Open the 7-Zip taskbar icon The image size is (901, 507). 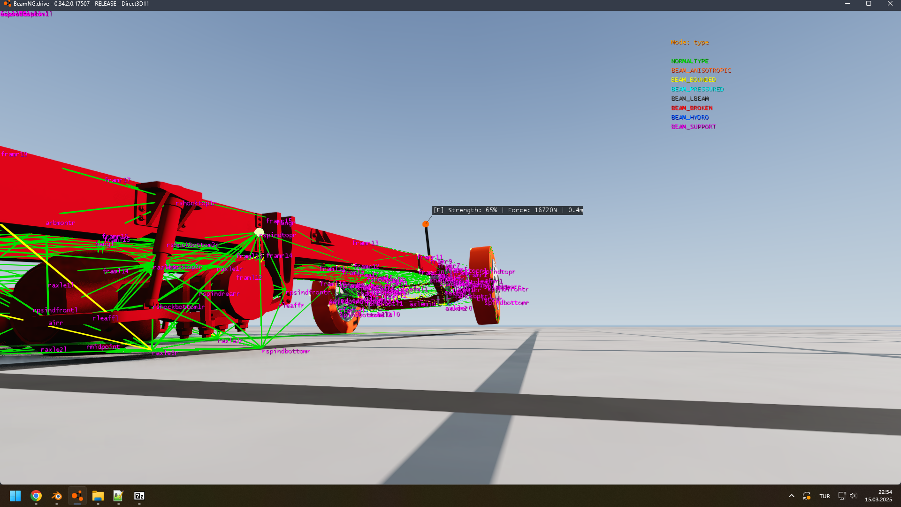click(139, 496)
